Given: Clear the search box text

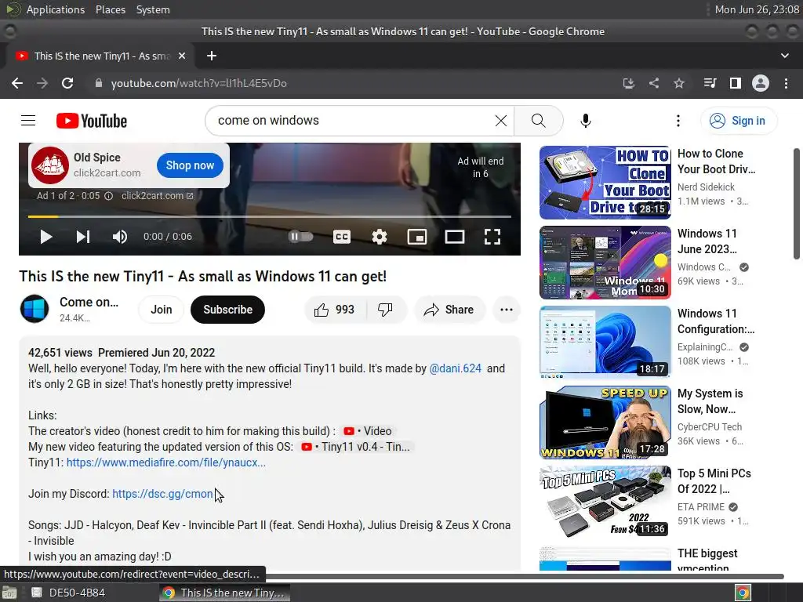Looking at the screenshot, I should pyautogui.click(x=501, y=120).
